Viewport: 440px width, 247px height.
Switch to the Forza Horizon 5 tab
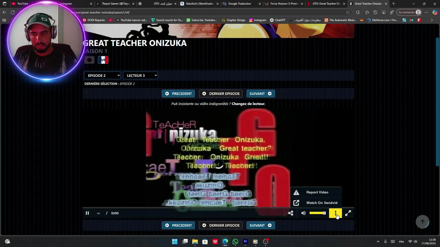(x=284, y=4)
